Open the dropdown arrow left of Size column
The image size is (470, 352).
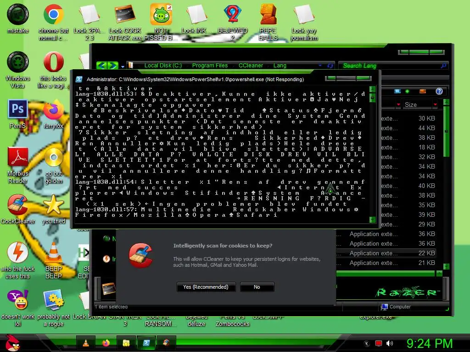click(398, 104)
